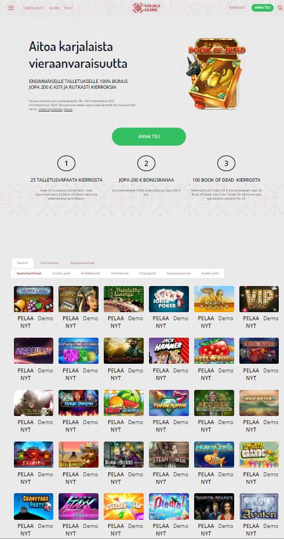The width and height of the screenshot is (284, 539).
Task: Open the Starburst game thumbnail
Action: [x=34, y=350]
